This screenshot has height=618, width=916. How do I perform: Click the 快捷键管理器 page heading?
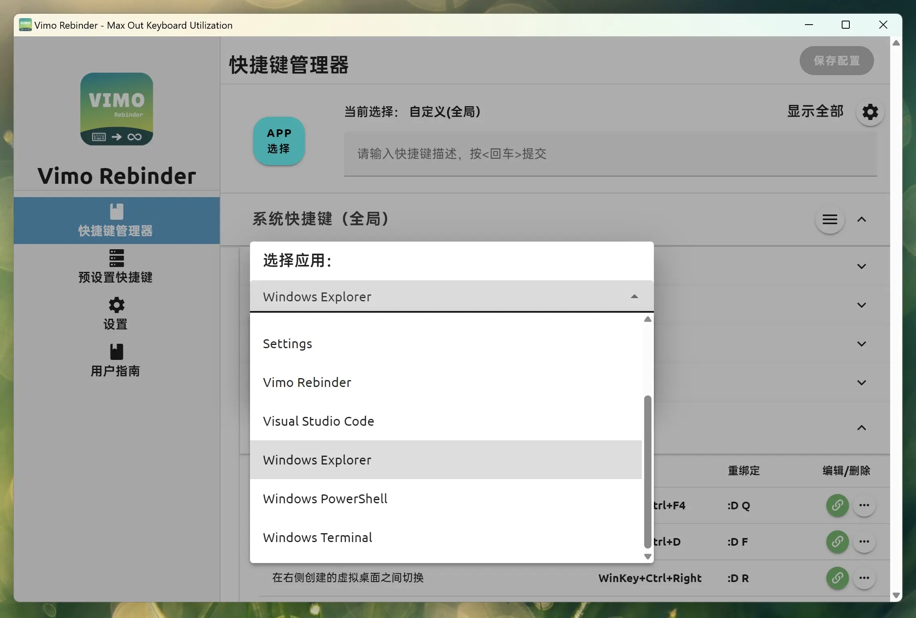[289, 65]
